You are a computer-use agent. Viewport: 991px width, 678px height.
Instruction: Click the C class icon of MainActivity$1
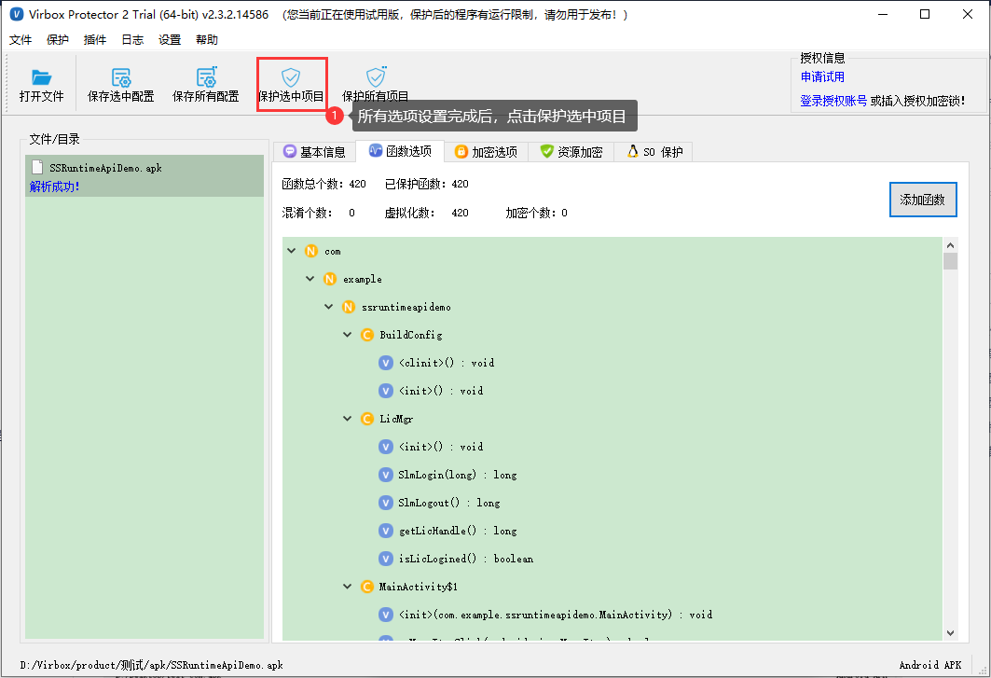point(366,587)
